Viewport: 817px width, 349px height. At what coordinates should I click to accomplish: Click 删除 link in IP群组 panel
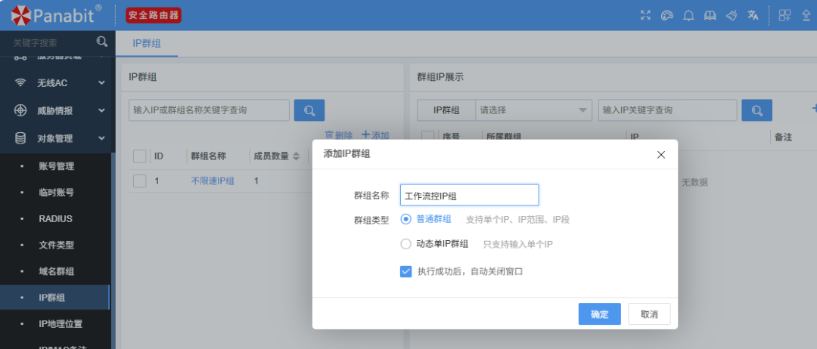[x=339, y=135]
